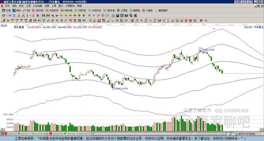Open the 浏览 menu

[x=14, y=6]
